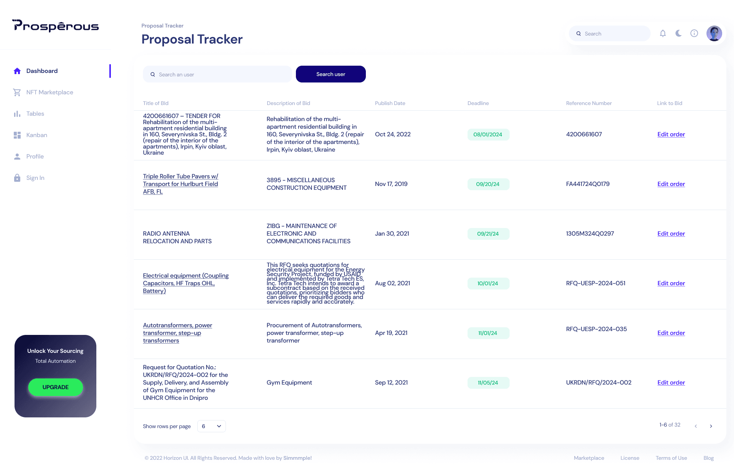
Task: Navigate to Tables in sidebar
Action: pyautogui.click(x=35, y=113)
